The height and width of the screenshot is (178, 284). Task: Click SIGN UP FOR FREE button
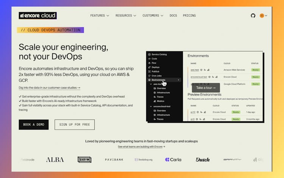pos(75,124)
